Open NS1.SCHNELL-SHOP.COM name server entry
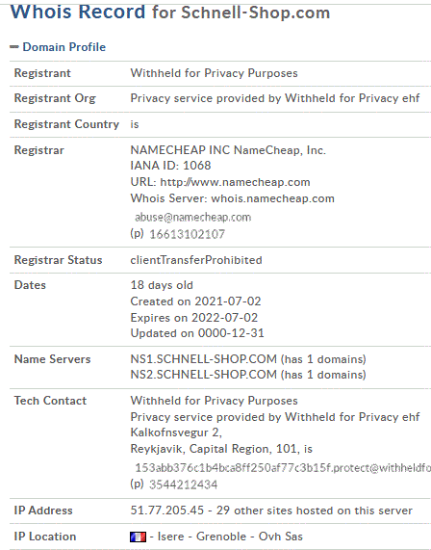 click(204, 359)
